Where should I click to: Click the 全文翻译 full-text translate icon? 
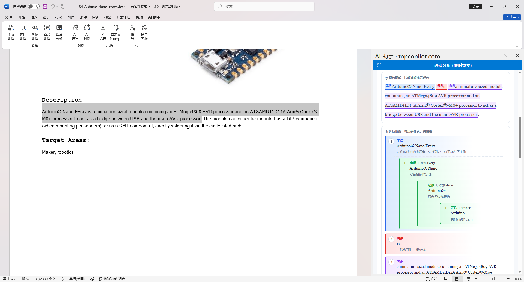11,32
